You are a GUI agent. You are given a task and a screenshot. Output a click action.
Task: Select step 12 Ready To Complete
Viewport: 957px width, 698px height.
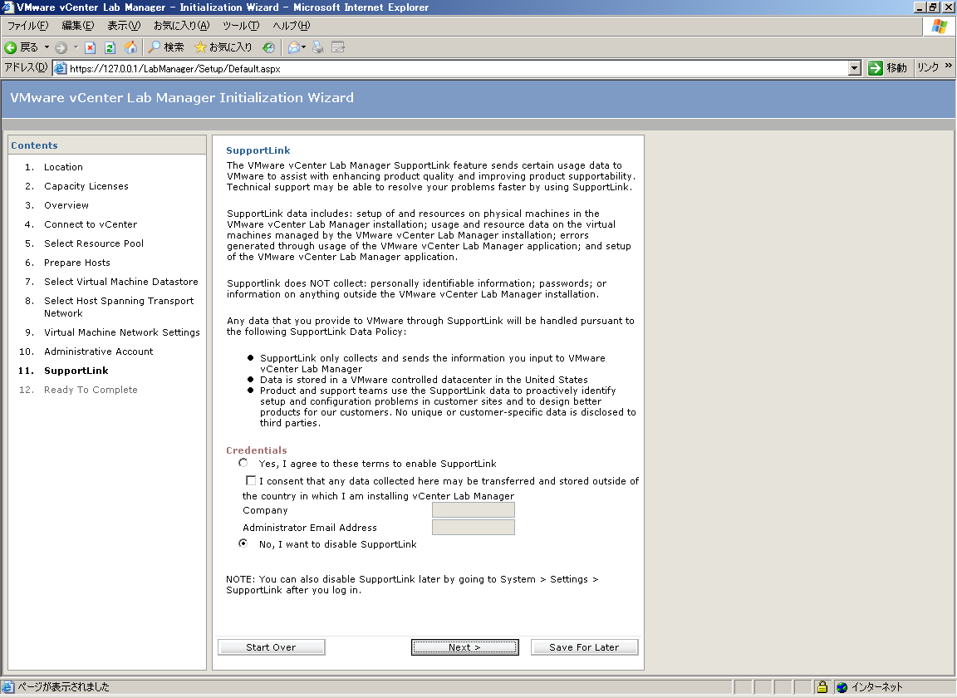tap(91, 390)
